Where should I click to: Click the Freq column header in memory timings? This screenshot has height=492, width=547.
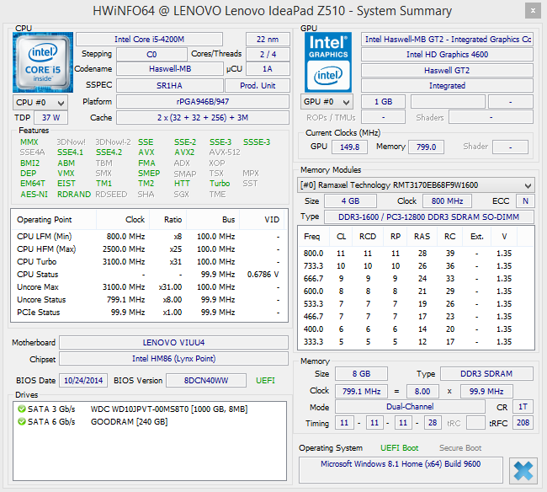311,237
